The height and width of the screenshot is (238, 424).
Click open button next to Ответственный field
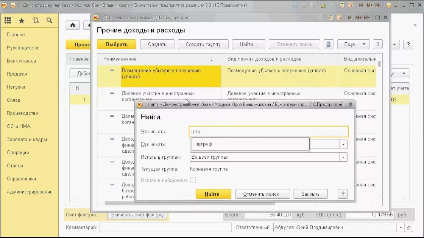(x=409, y=227)
